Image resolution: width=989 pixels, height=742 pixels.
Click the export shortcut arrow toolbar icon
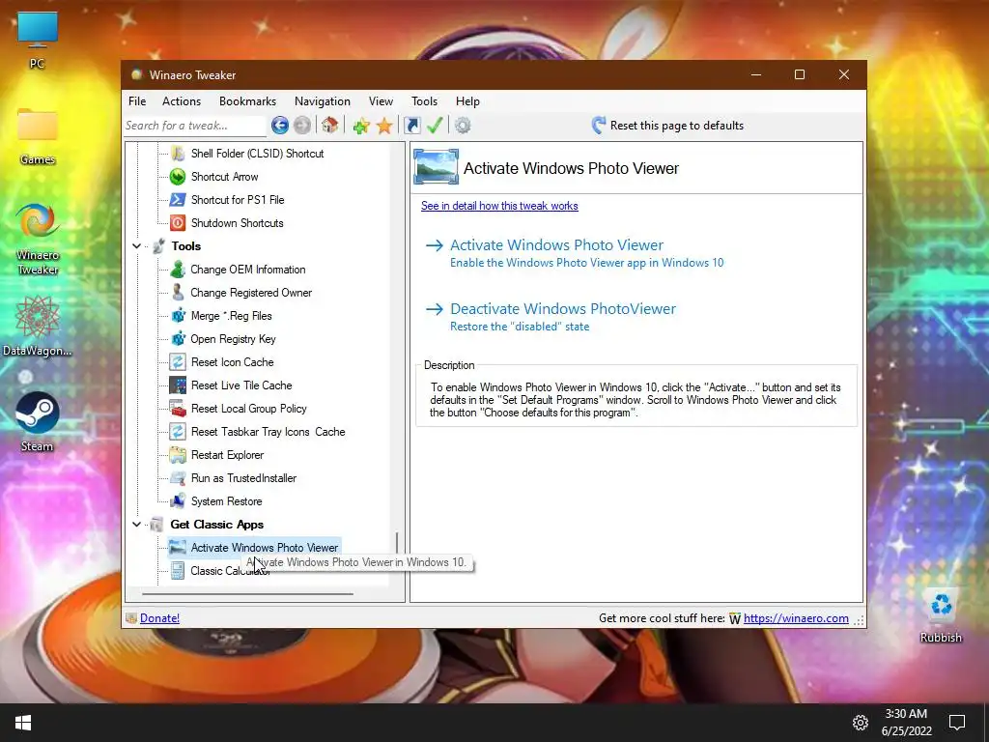411,126
